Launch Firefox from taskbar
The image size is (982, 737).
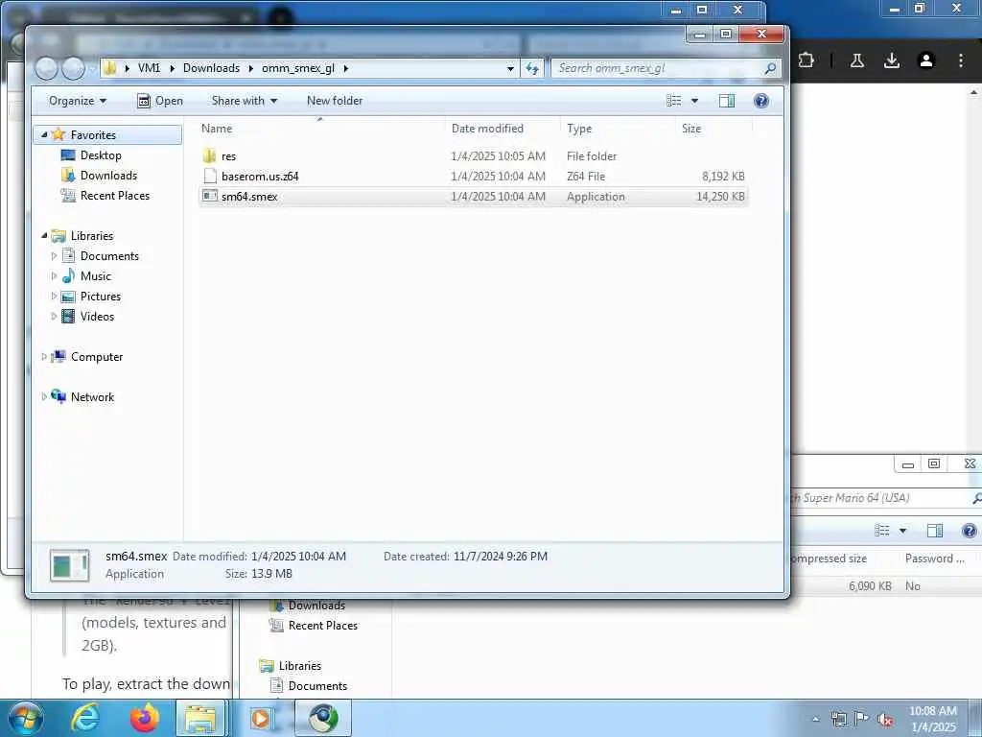pos(145,718)
